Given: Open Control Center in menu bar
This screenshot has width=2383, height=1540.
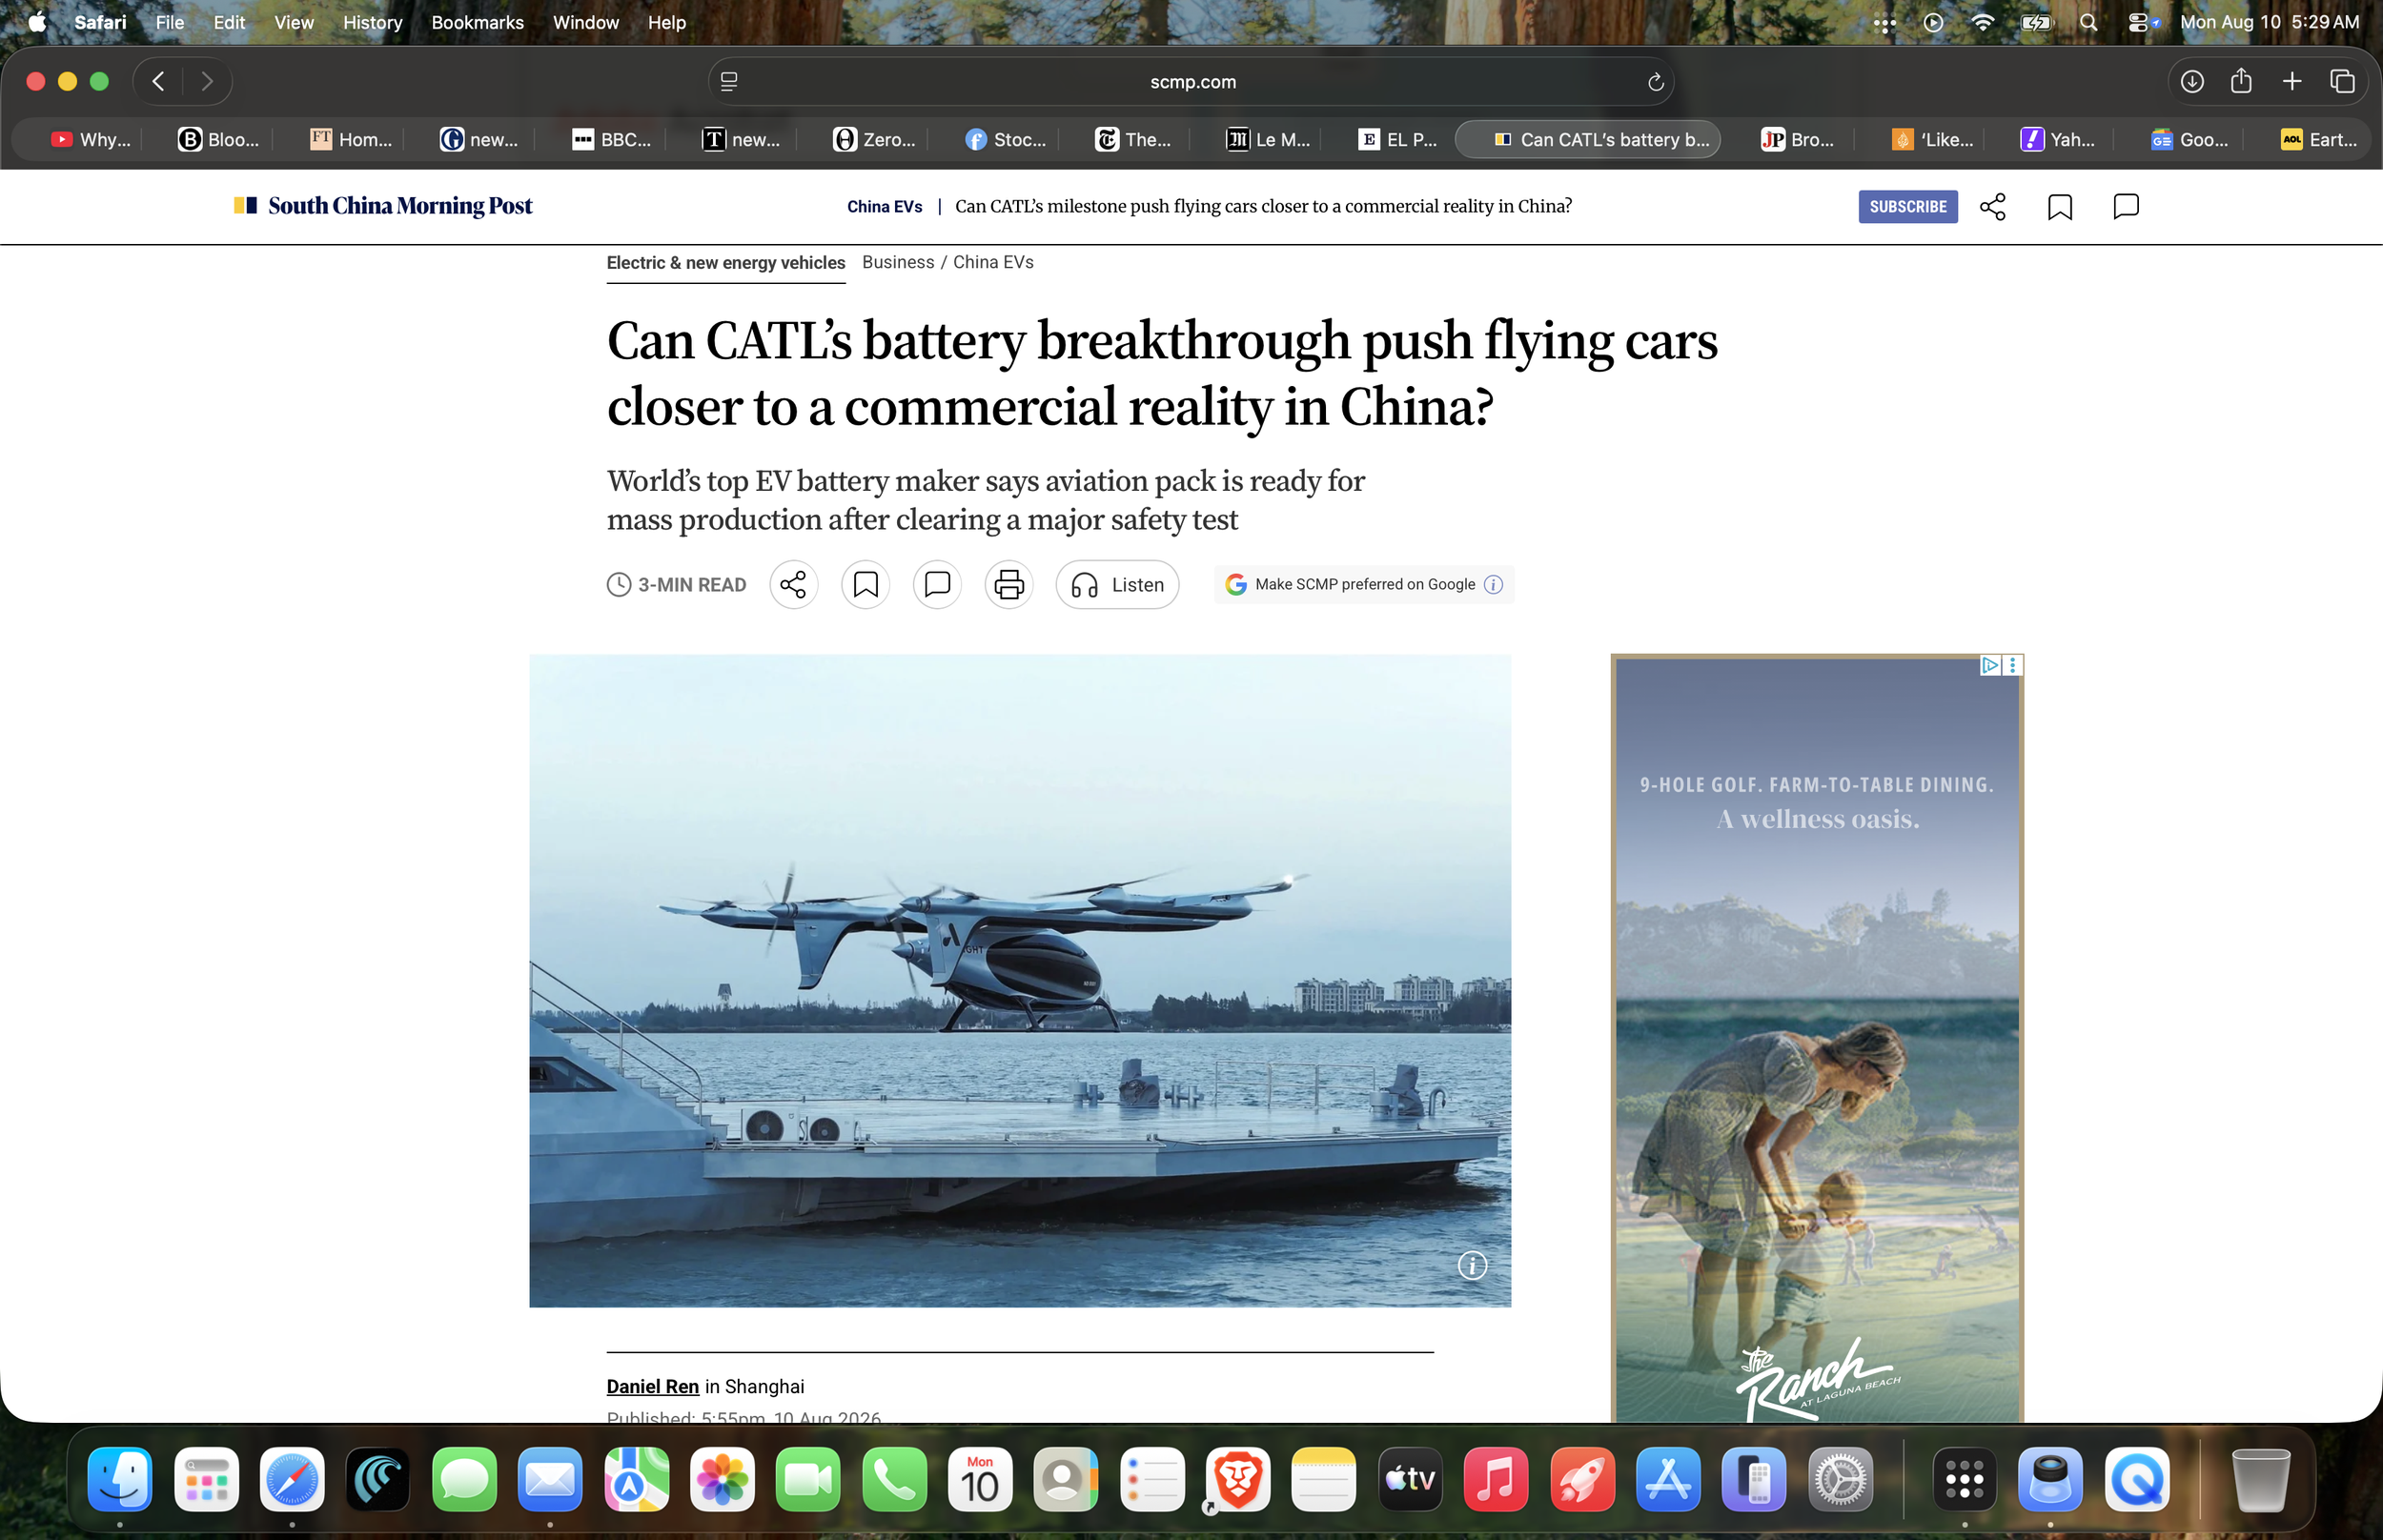Looking at the screenshot, I should click(2137, 22).
